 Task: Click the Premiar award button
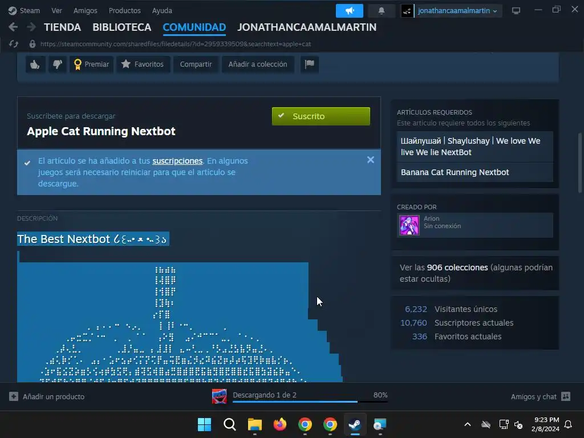point(92,64)
